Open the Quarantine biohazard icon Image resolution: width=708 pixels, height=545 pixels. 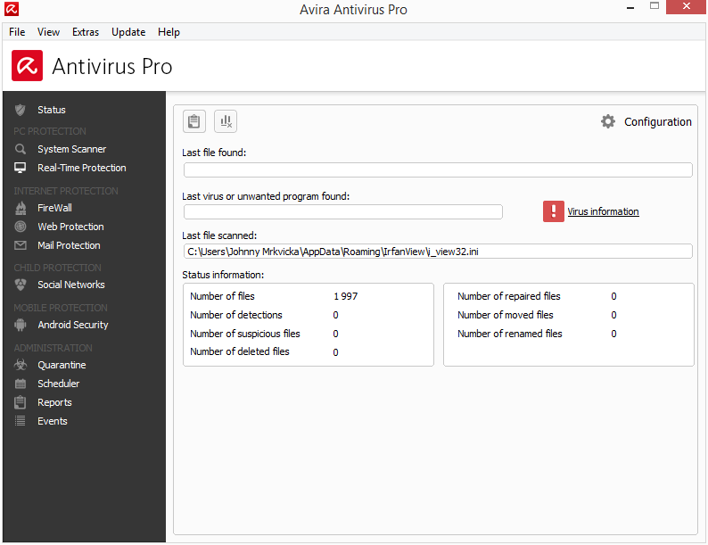click(20, 365)
